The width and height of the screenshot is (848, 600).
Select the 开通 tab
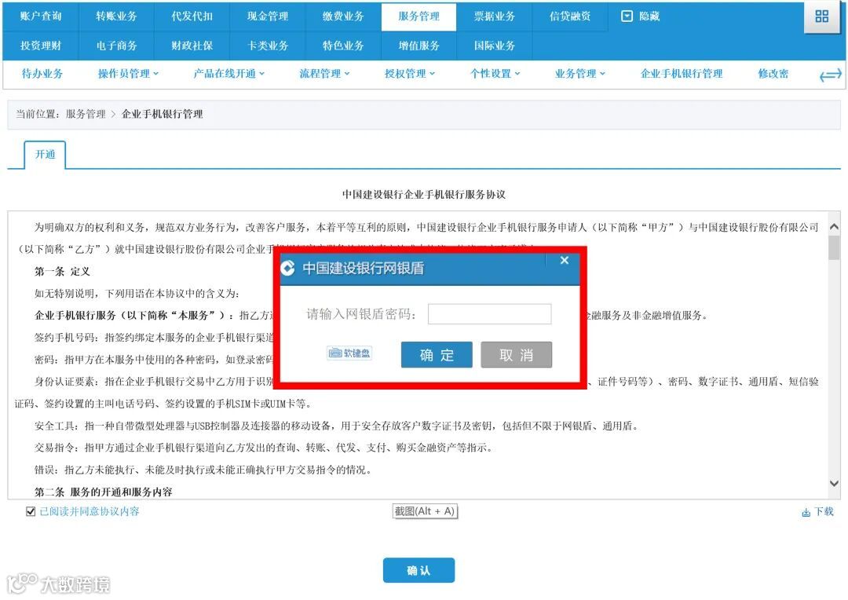coord(45,155)
